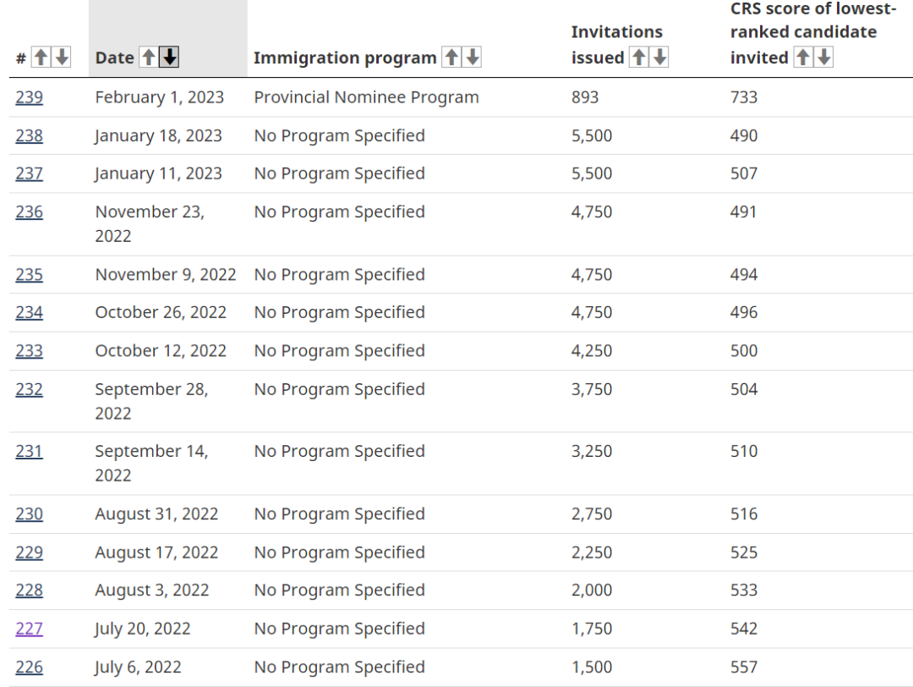The width and height of the screenshot is (913, 687).
Task: Click the Immigration program column header
Action: [x=345, y=58]
